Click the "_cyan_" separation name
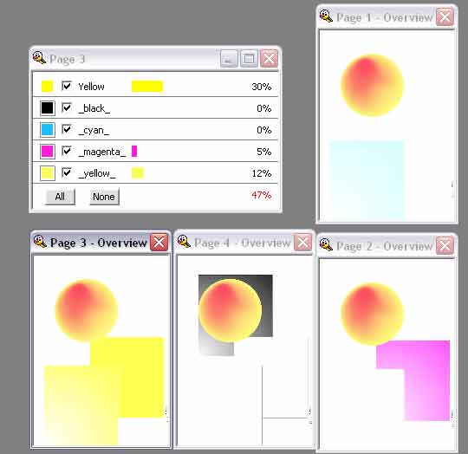Viewport: 468px width, 454px height. click(94, 130)
